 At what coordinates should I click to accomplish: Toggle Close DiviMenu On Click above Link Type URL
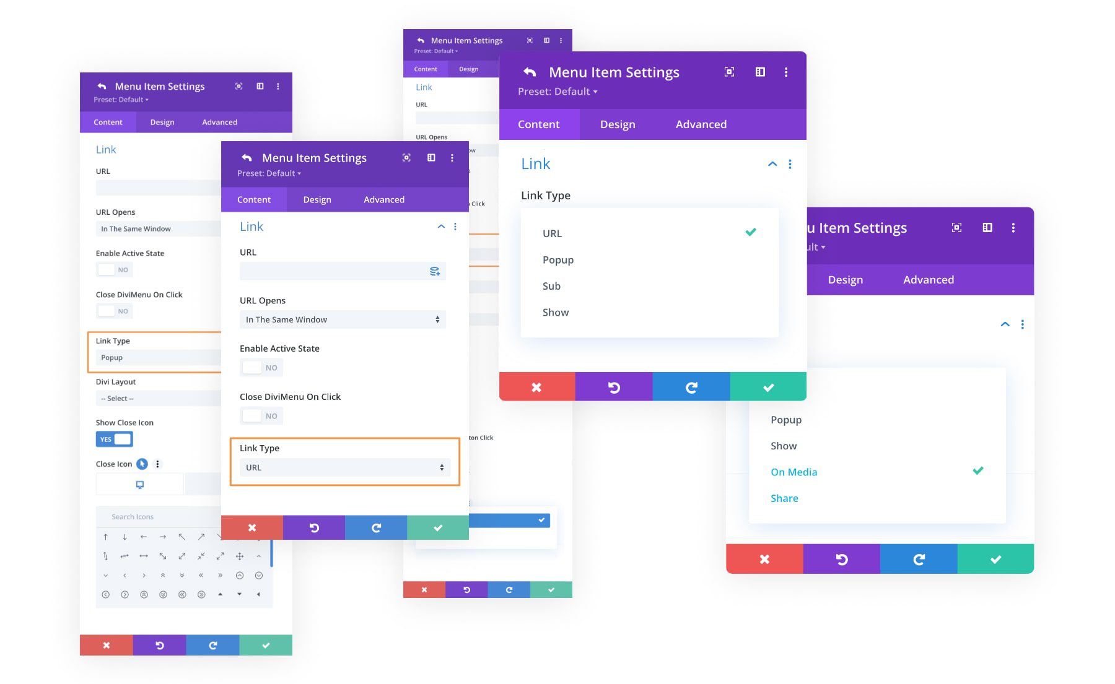tap(261, 416)
